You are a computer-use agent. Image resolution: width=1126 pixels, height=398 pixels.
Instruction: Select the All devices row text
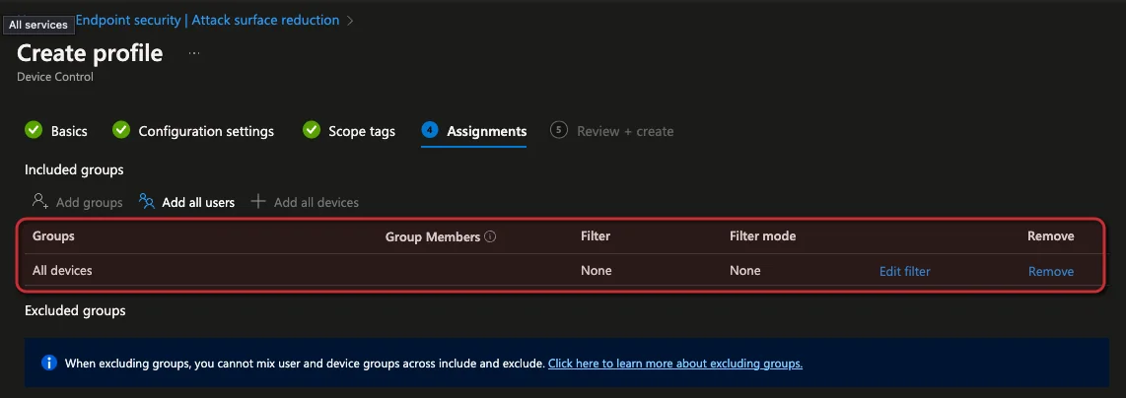pyautogui.click(x=62, y=270)
